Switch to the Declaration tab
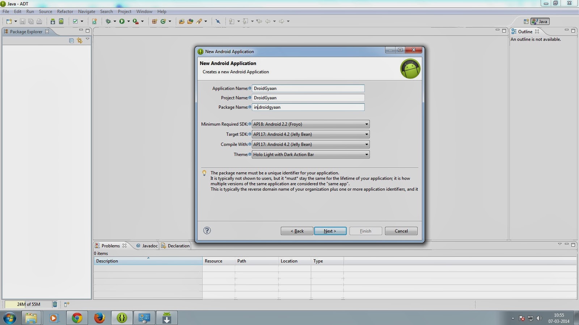 176,246
